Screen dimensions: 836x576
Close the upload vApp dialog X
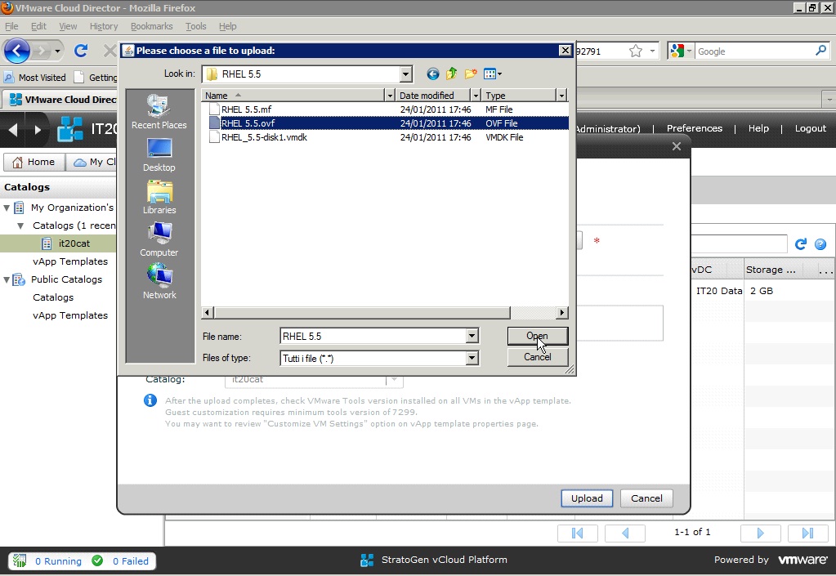point(677,146)
